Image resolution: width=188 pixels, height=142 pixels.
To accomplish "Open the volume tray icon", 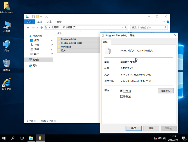I will pyautogui.click(x=160, y=138).
